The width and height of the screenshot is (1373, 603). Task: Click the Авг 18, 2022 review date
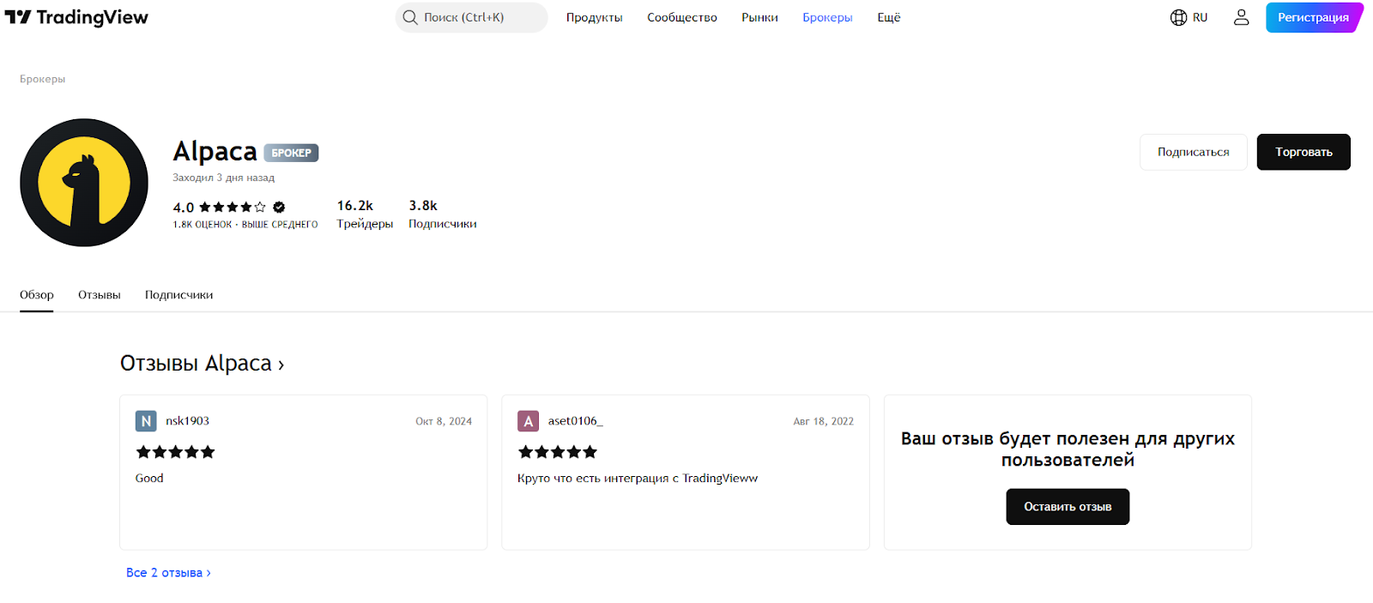[x=824, y=421]
